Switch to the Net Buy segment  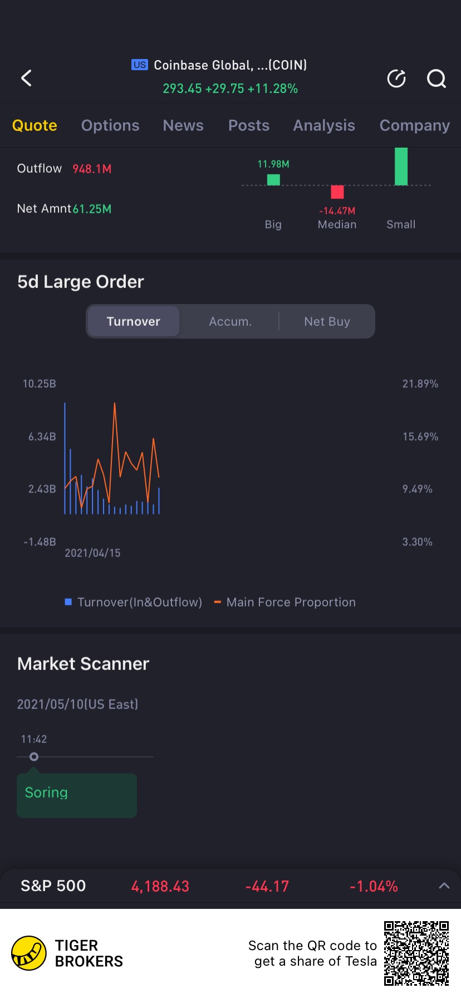(x=327, y=321)
